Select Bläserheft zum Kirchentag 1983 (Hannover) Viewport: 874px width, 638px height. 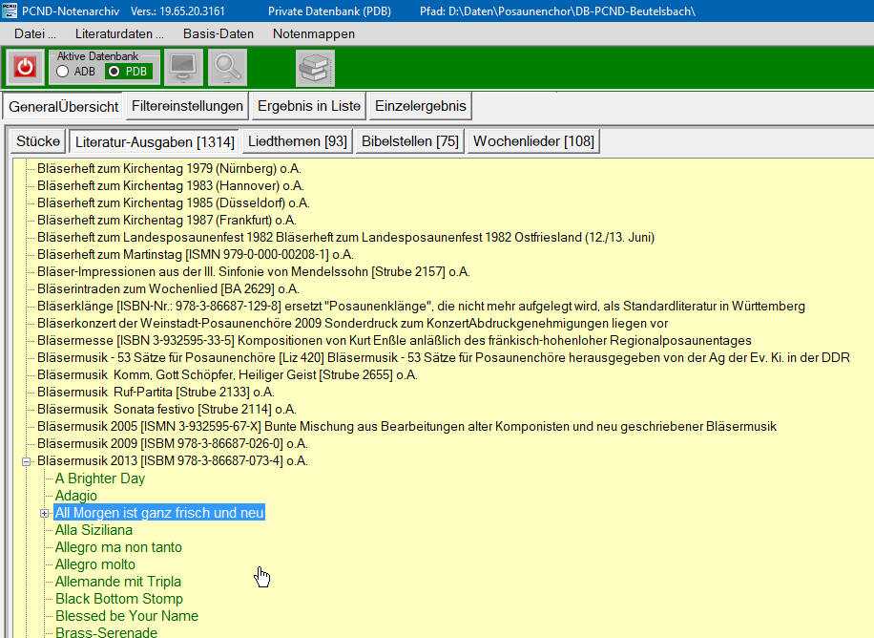pos(171,186)
